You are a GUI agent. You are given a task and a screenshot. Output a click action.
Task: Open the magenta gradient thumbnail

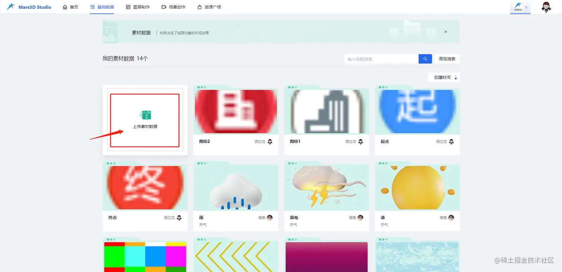pyautogui.click(x=326, y=257)
